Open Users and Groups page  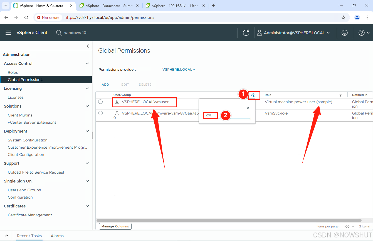point(24,190)
